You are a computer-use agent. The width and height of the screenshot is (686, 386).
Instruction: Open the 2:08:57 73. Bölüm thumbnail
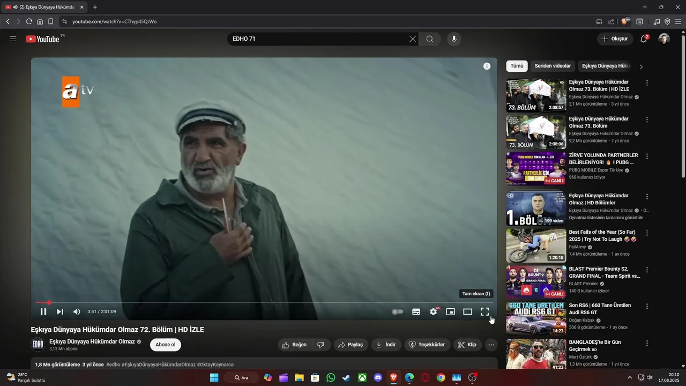coord(536,95)
